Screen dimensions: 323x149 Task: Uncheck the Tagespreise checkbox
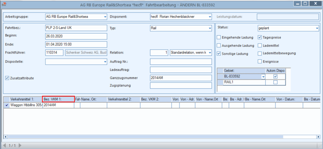[260, 37]
